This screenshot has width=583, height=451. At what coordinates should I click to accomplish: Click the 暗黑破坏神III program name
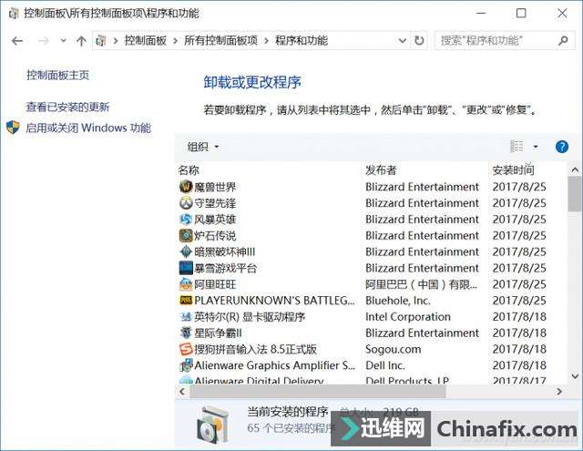pyautogui.click(x=225, y=251)
